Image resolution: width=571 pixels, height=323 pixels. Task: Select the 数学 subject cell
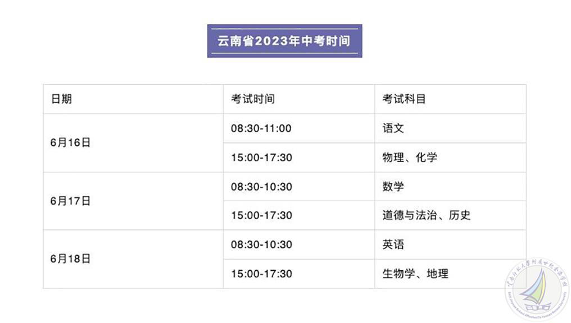(x=393, y=187)
